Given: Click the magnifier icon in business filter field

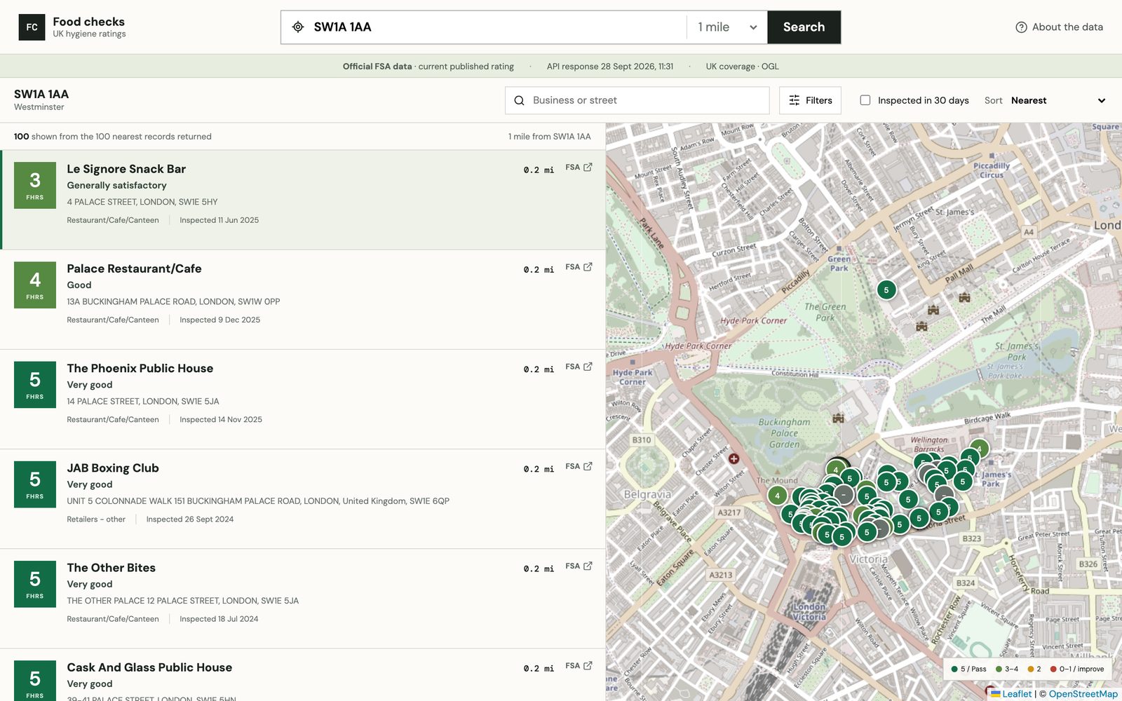Looking at the screenshot, I should coord(519,100).
